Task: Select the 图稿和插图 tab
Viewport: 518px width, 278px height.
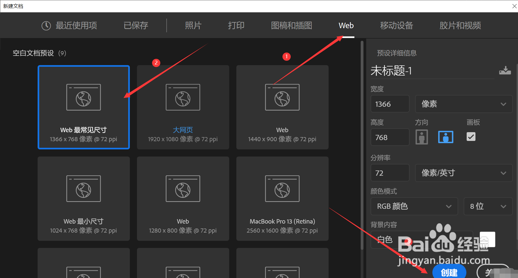Action: point(292,25)
